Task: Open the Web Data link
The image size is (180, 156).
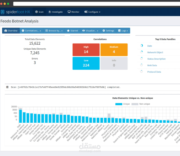Action: coord(152,65)
